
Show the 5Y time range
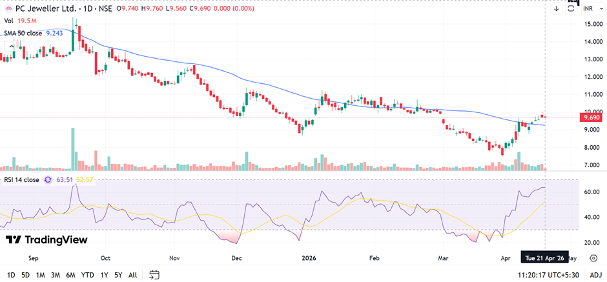tap(118, 274)
